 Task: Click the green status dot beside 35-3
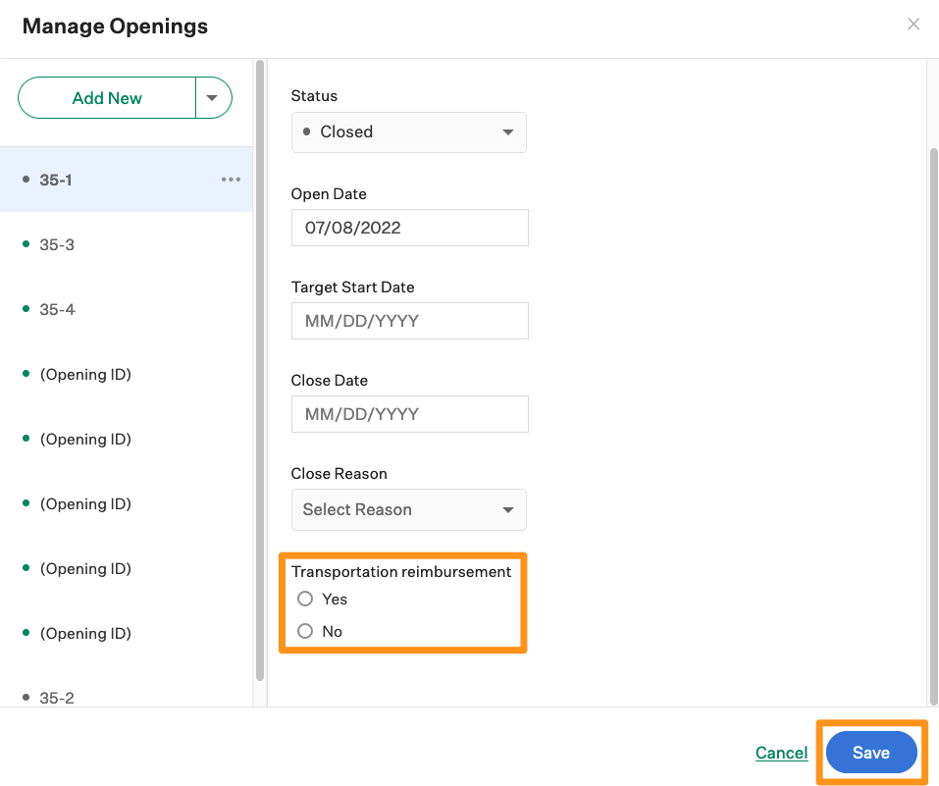point(26,243)
